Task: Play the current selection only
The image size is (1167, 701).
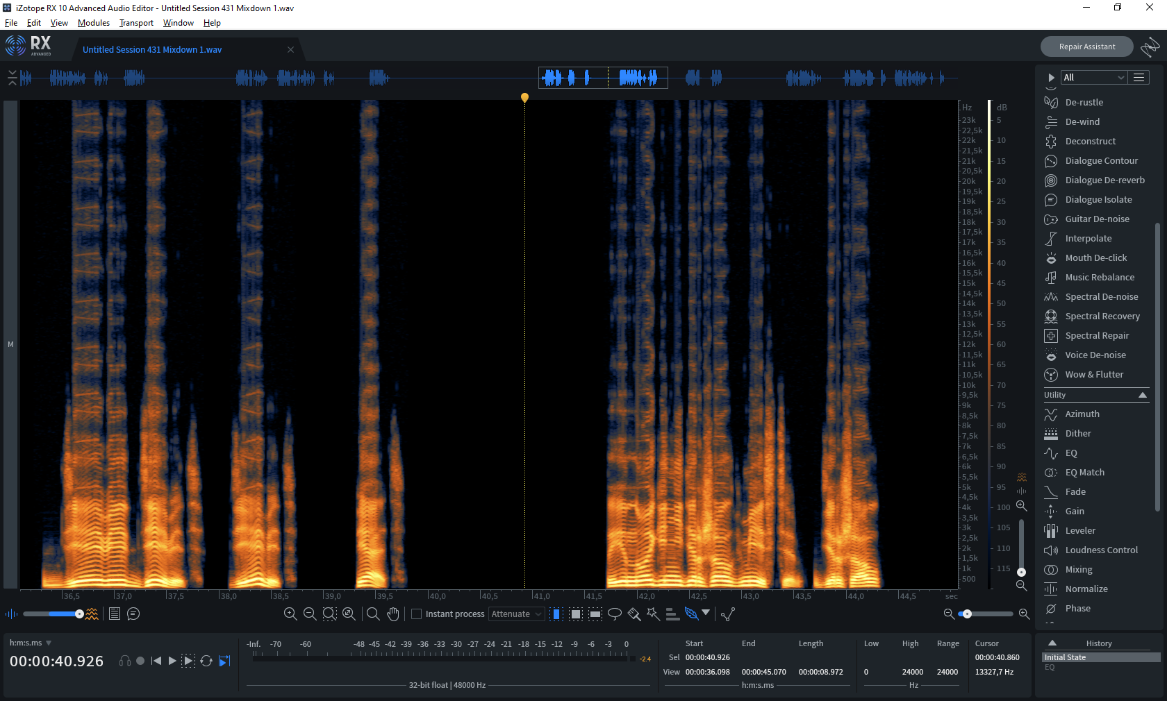Action: tap(188, 661)
